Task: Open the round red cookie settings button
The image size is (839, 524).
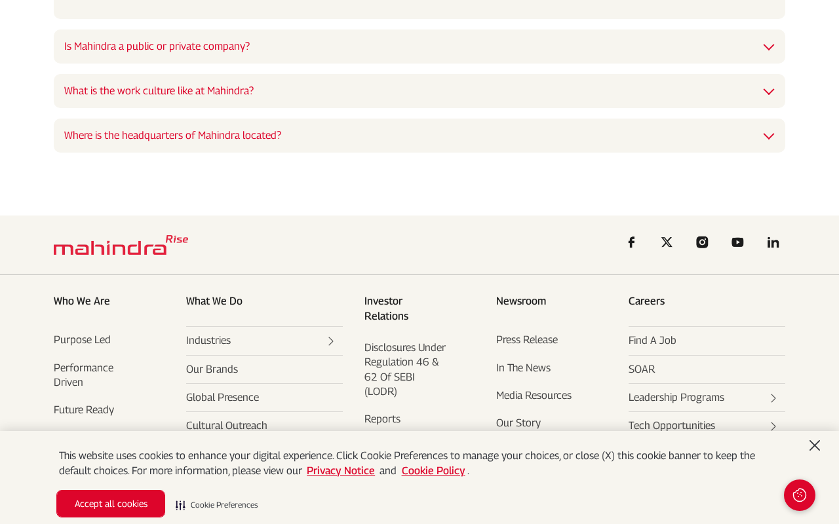Action: pyautogui.click(x=800, y=495)
